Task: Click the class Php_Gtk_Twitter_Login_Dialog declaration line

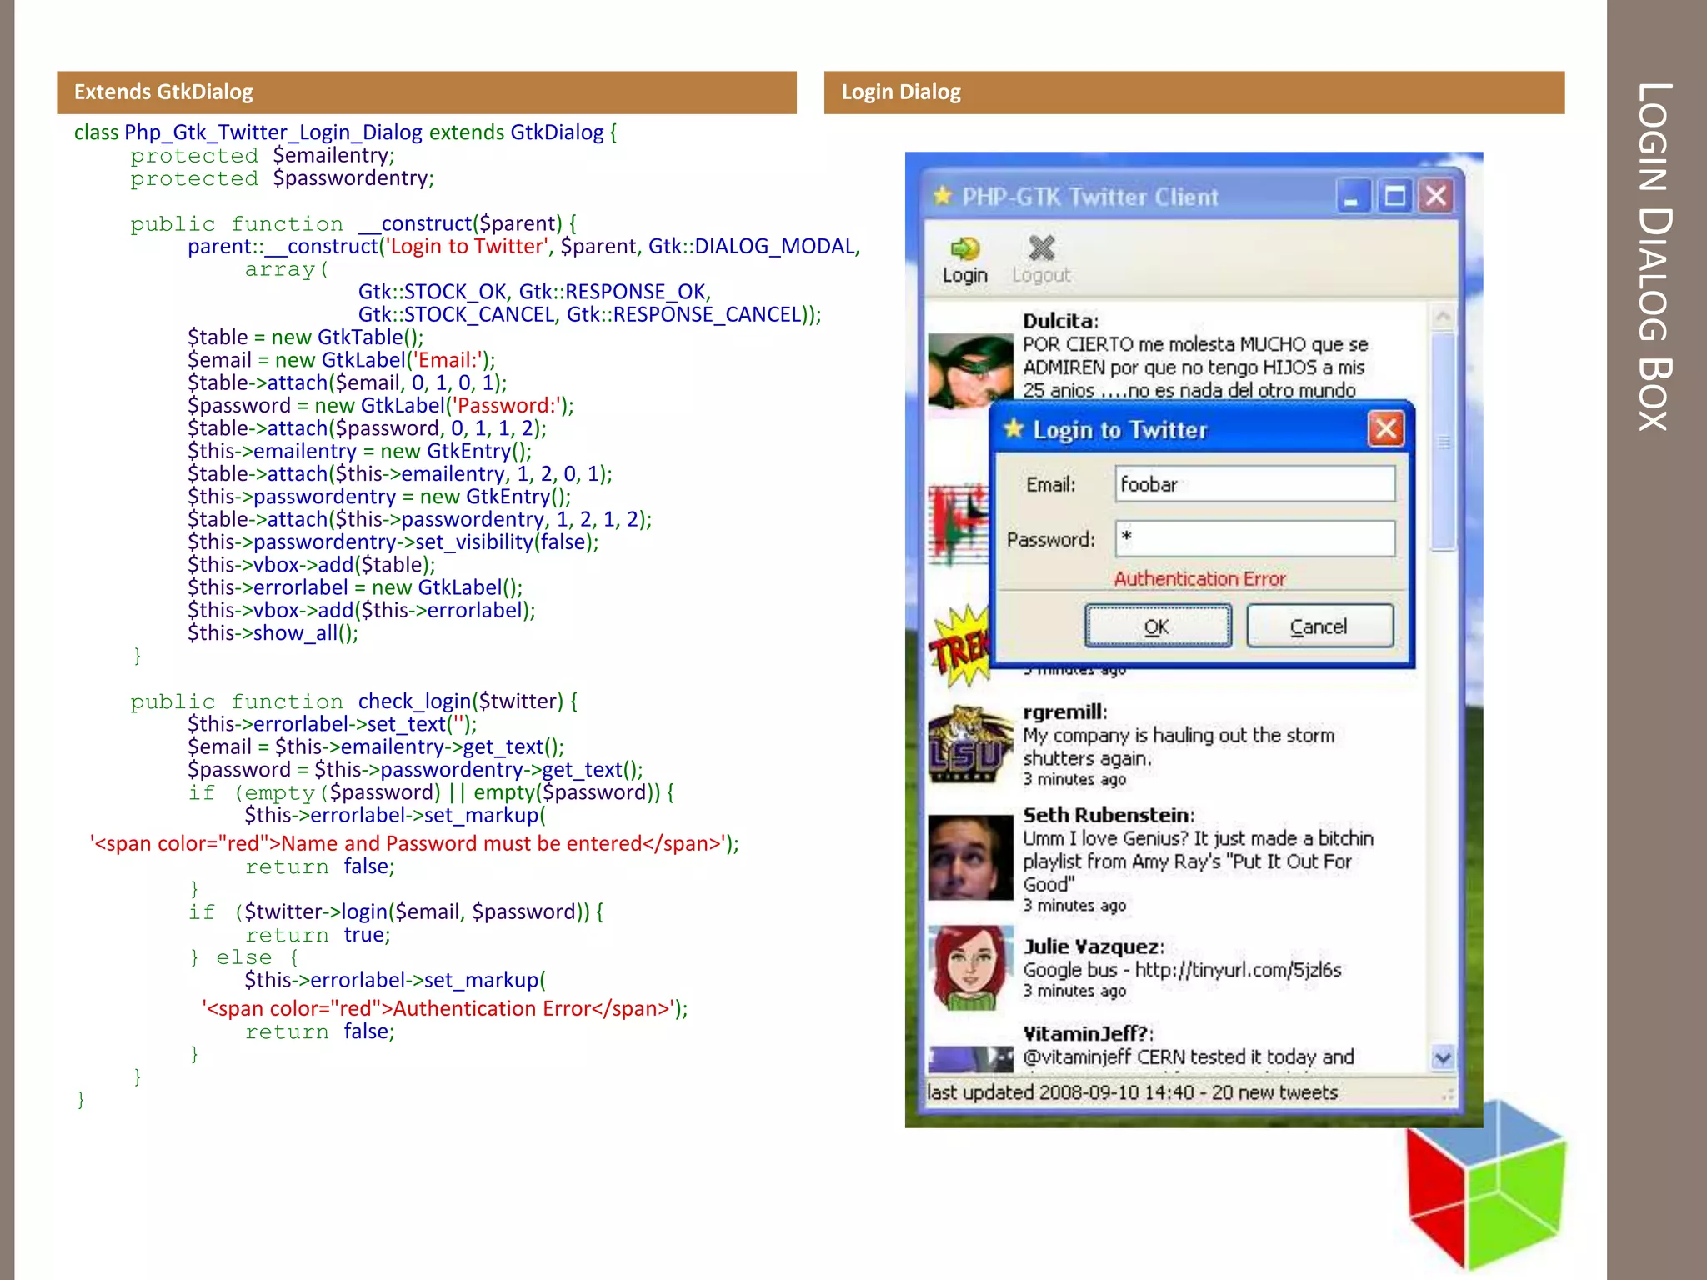Action: pos(345,132)
